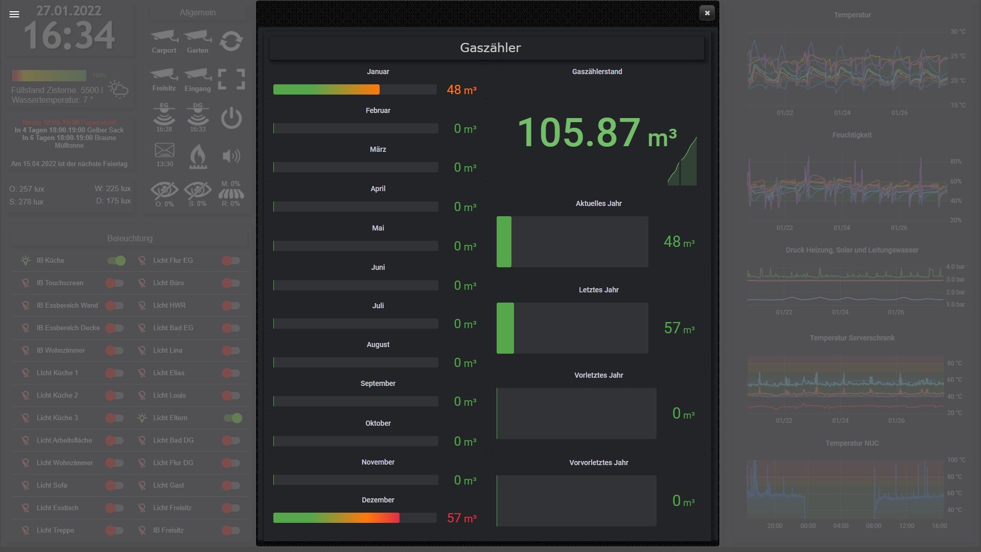Open the heating flame icon
Screen dimensions: 981x552
click(x=198, y=155)
